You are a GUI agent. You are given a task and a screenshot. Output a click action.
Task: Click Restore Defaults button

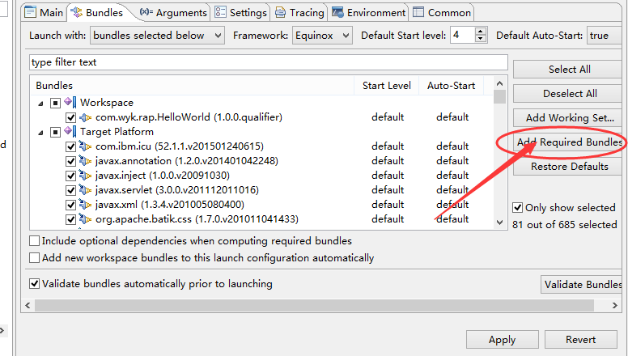(569, 166)
